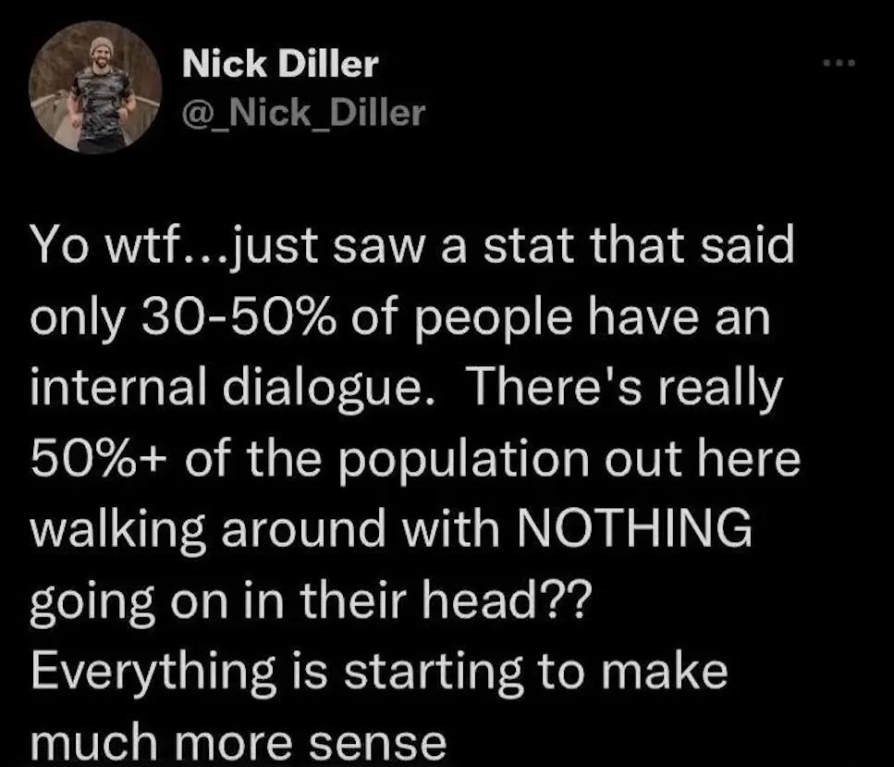
Task: Click the last line "much more sense"
Action: 238,742
